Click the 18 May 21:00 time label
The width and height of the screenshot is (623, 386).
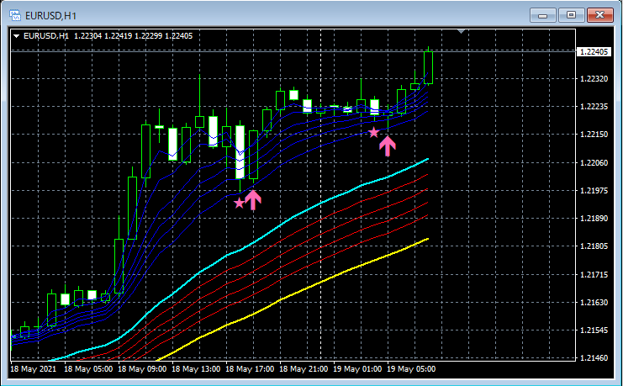(304, 369)
